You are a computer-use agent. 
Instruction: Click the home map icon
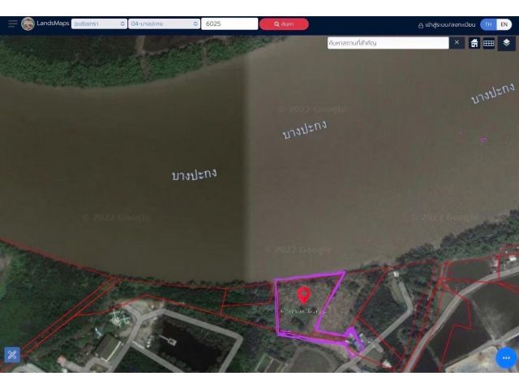click(474, 43)
